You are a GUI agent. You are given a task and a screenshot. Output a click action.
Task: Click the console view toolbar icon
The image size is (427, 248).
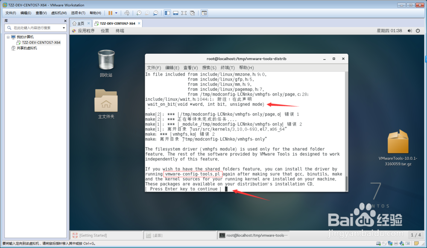point(204,13)
